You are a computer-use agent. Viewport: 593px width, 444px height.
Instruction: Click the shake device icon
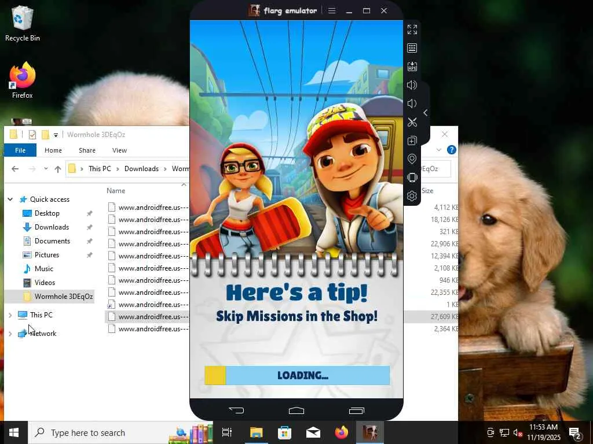click(412, 177)
